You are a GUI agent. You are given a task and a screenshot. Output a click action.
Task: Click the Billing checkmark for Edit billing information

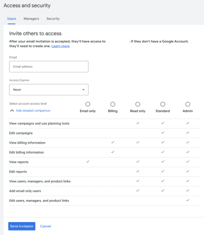(x=112, y=152)
